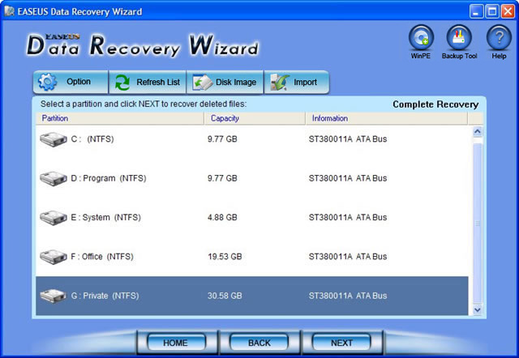Open the WinPE bootable disk tool
519x358 pixels.
(421, 37)
